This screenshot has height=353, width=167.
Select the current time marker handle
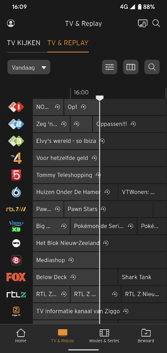pyautogui.click(x=100, y=98)
